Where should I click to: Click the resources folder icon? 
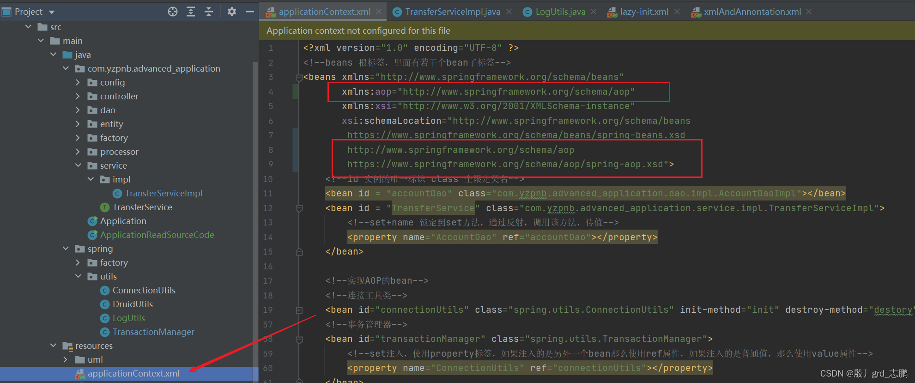click(68, 346)
